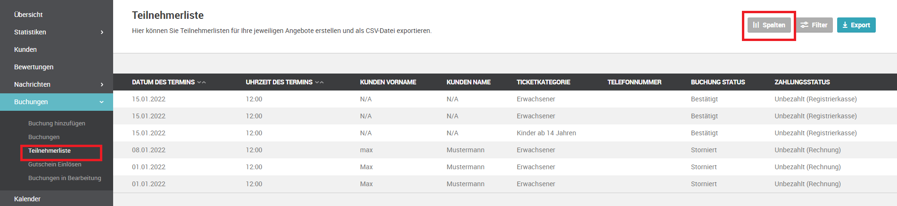
Task: Select Buchung hinzufügen submenu link
Action: coord(57,124)
